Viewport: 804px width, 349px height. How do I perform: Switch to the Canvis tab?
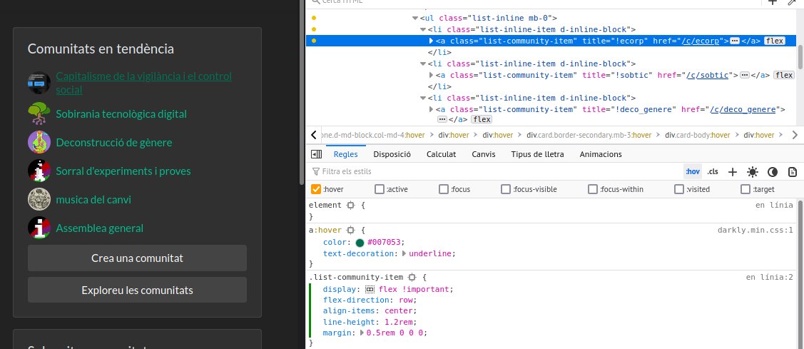tap(484, 154)
